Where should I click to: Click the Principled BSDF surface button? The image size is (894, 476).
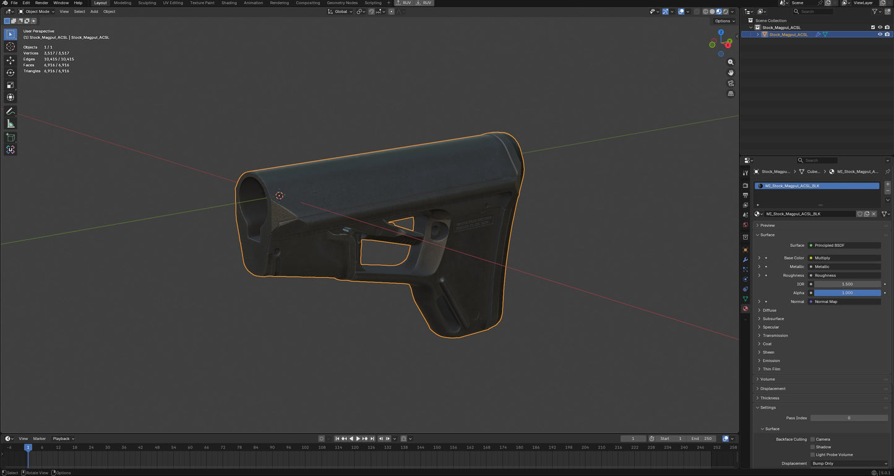pyautogui.click(x=845, y=245)
